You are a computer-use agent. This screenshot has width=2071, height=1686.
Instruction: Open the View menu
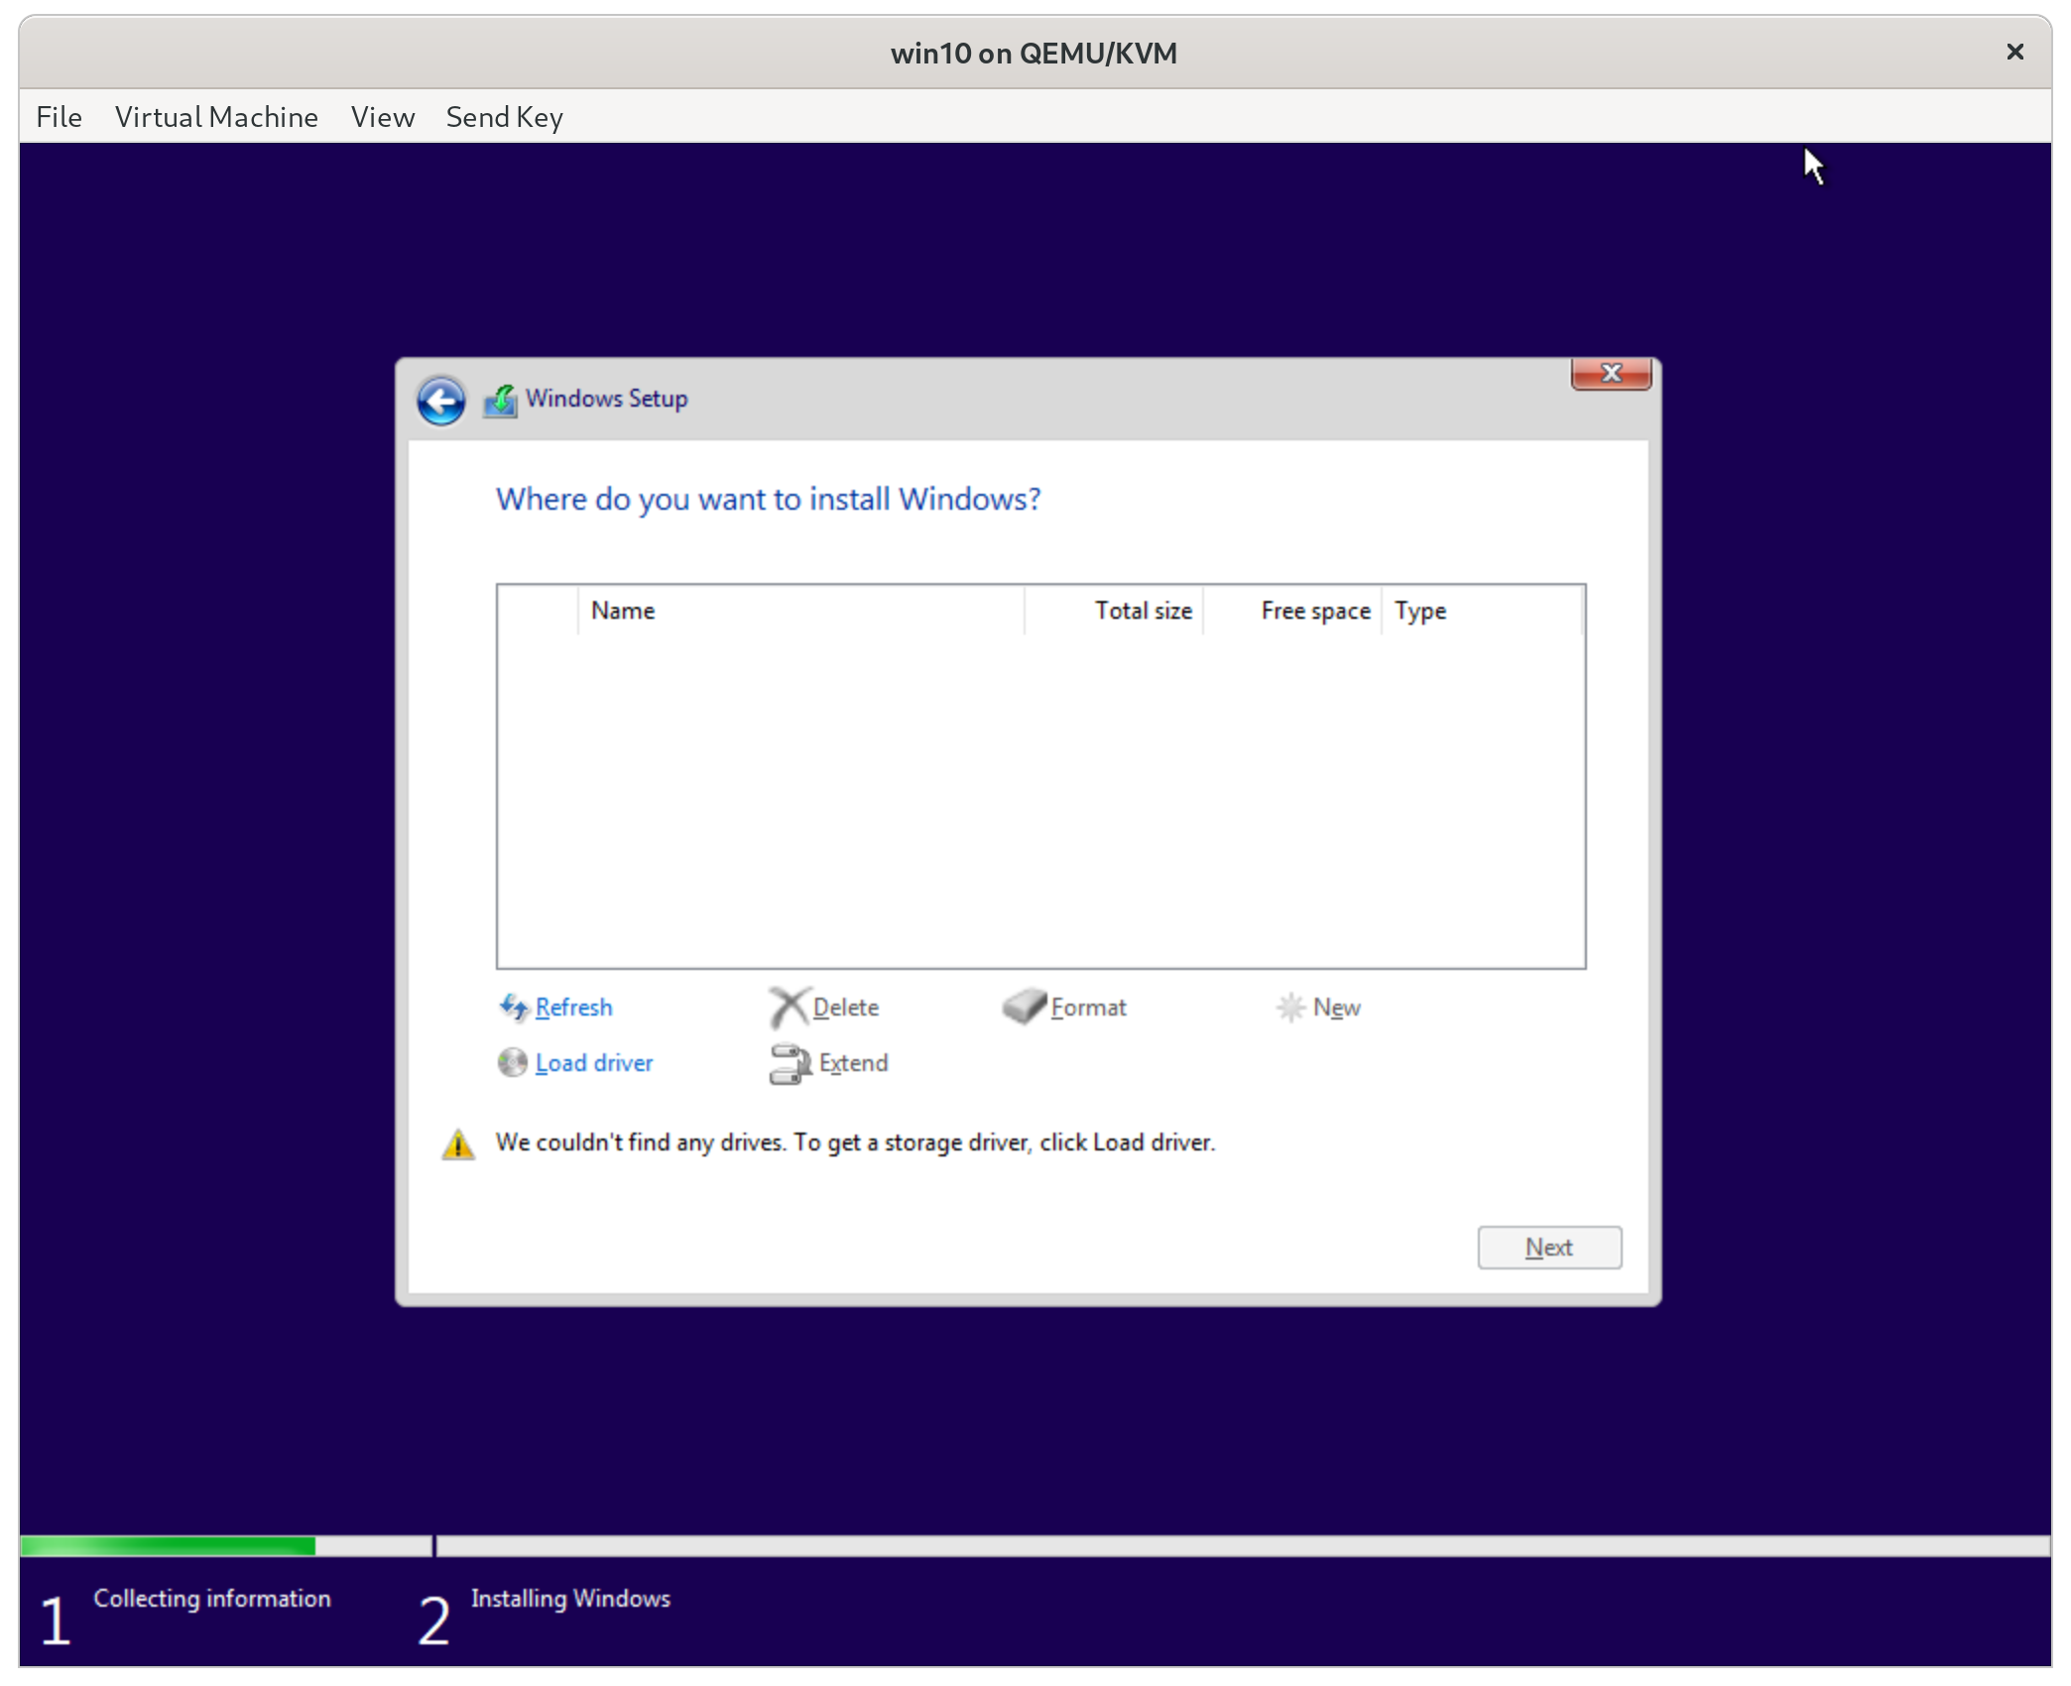[382, 116]
